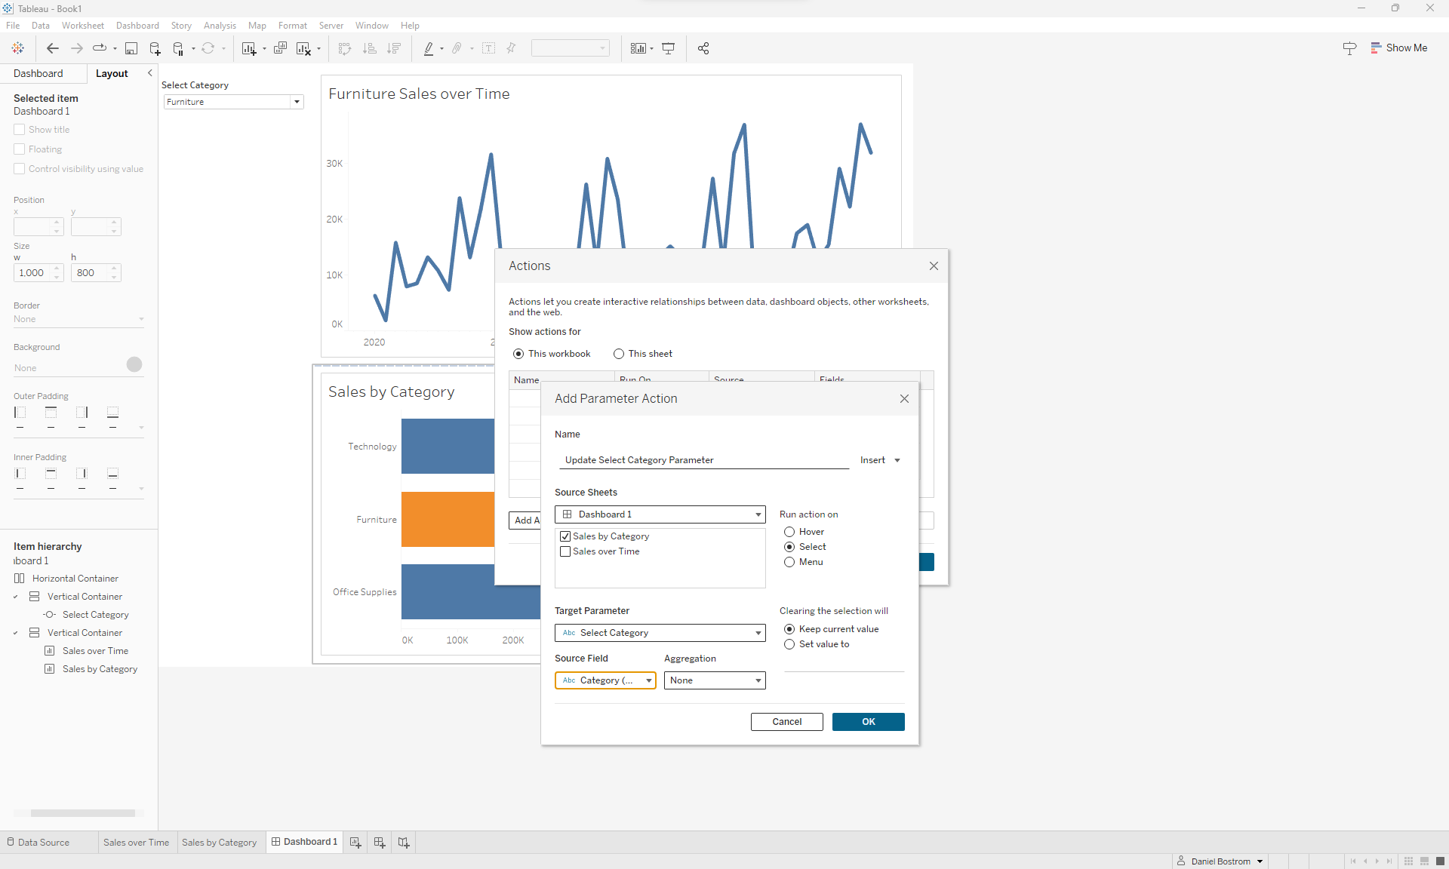Viewport: 1449px width, 869px height.
Task: Check the Sales over Time source sheet
Action: pos(565,551)
